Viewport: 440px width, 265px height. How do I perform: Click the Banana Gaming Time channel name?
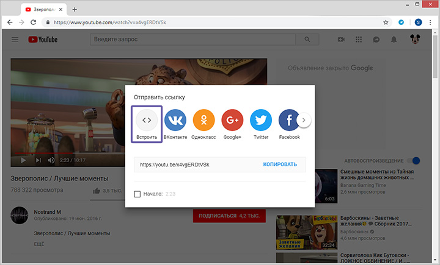point(363,185)
